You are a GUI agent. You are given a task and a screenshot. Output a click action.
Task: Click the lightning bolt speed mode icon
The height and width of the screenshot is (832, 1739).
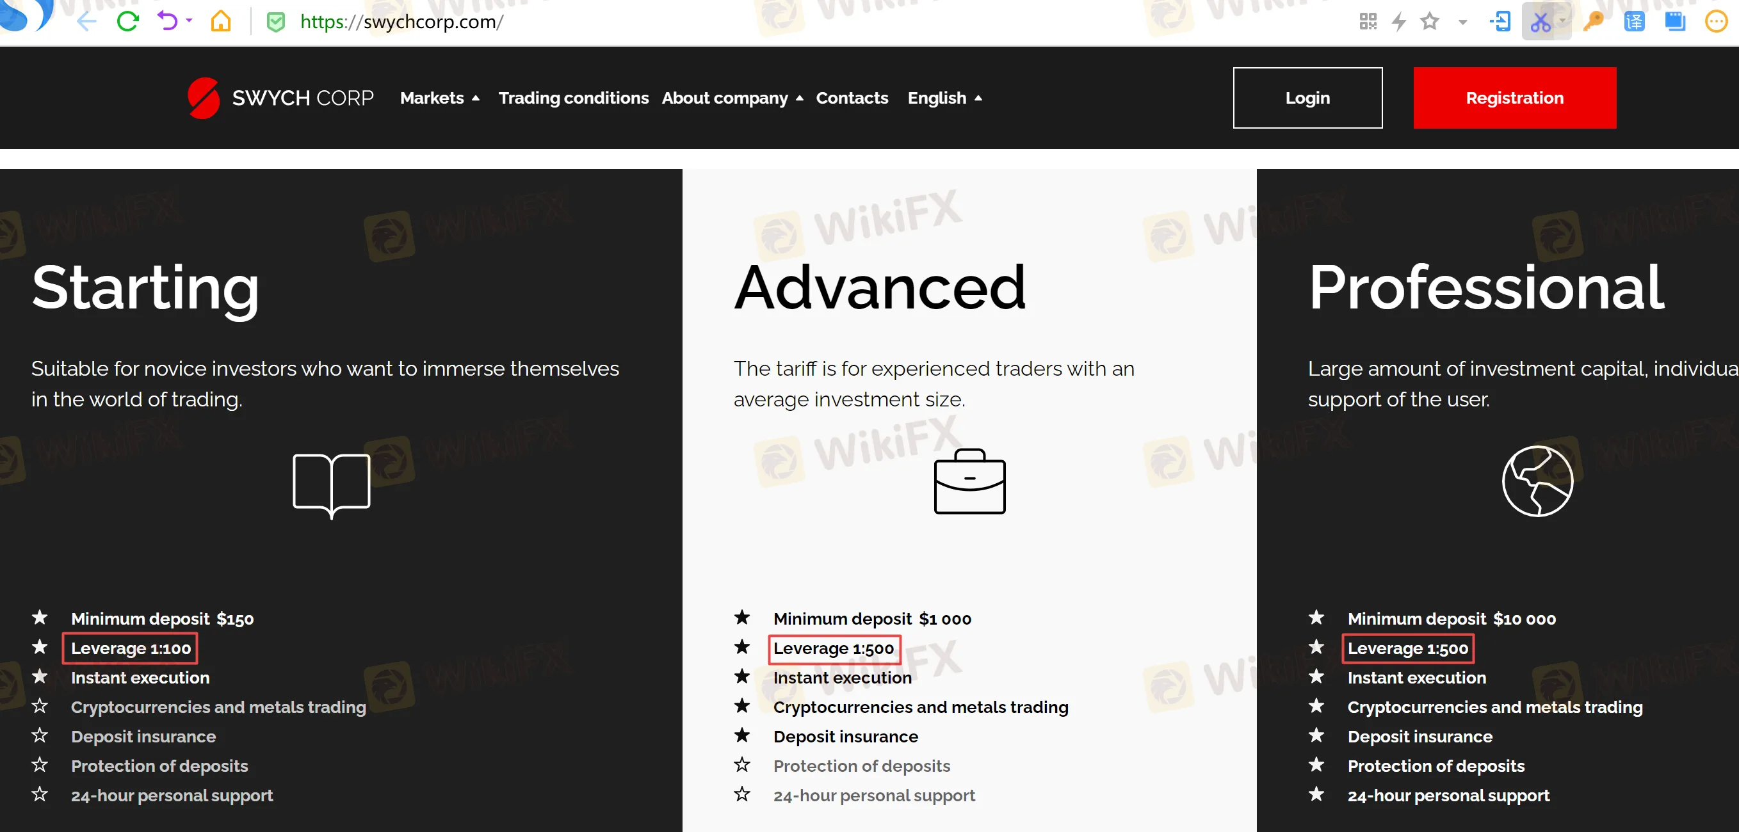[x=1400, y=22]
